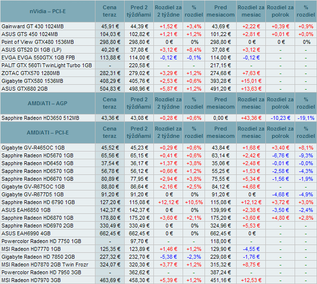Click Point of View GTX480 1536MB
317x284 pixels.
pos(37,42)
